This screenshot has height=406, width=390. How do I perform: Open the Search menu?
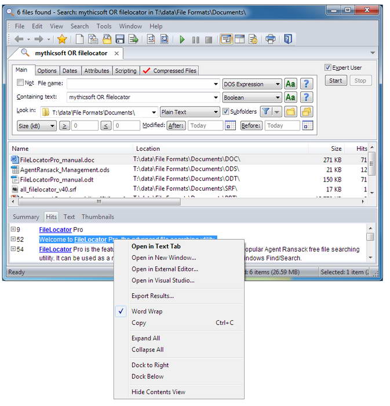79,26
